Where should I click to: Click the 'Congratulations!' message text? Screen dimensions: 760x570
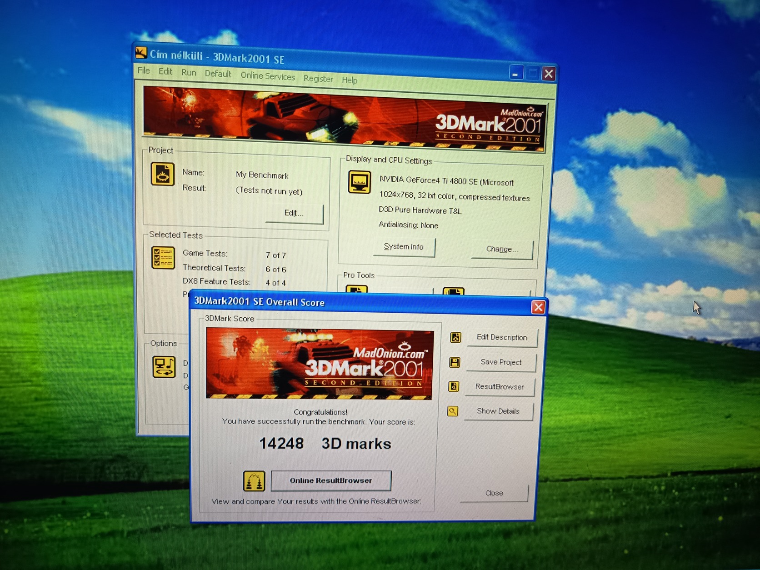coord(320,412)
